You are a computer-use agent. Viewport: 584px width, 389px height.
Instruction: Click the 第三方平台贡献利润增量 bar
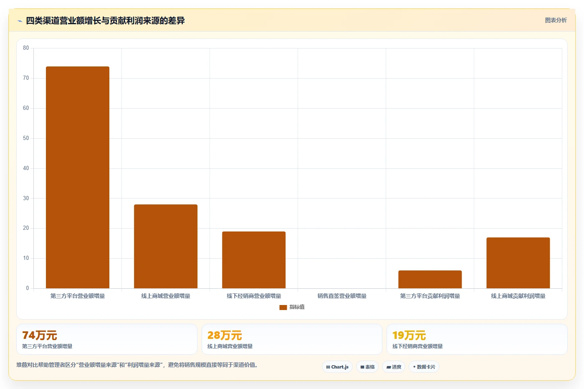(x=430, y=279)
